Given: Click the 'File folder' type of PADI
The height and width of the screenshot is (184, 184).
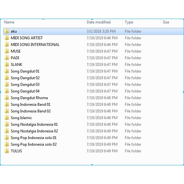Looking at the screenshot, I should tap(133, 58).
